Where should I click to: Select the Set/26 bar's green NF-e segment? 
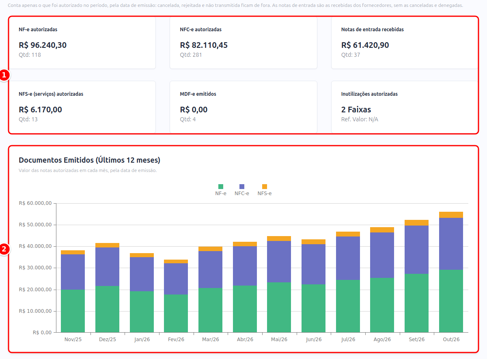coord(416,303)
